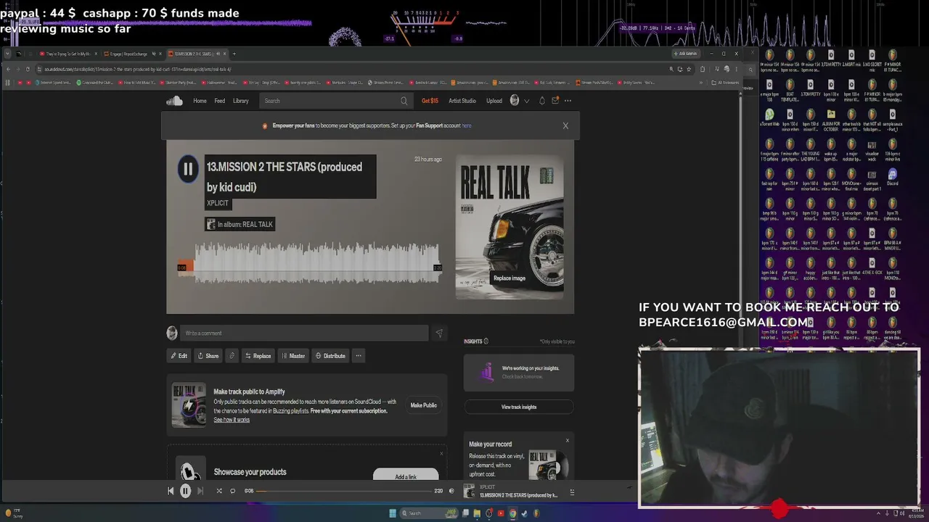Open the track's three-dot more actions menu
929x522 pixels.
359,356
